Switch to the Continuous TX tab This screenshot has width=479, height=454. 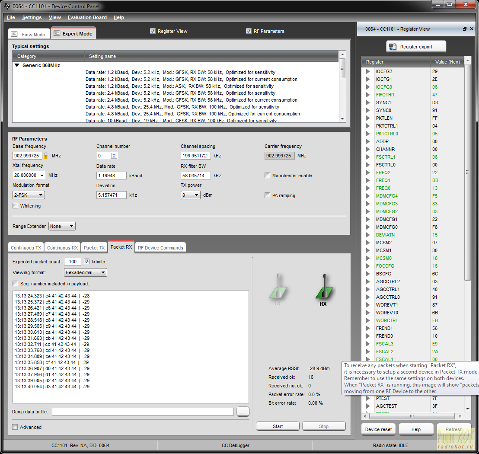[26, 248]
